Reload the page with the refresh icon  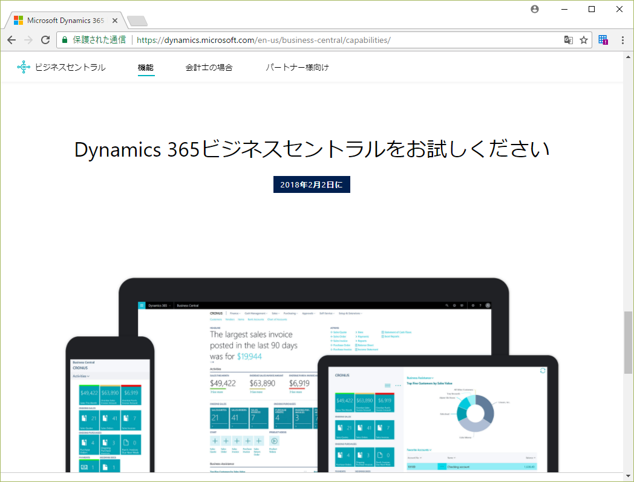pos(45,40)
